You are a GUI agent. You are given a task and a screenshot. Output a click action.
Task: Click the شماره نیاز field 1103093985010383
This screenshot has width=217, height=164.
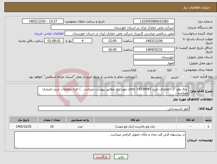point(154,21)
